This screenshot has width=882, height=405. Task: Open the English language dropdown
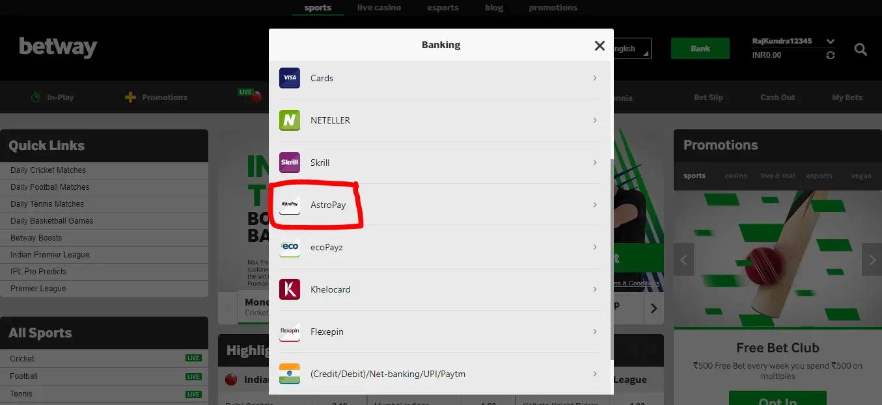pyautogui.click(x=631, y=49)
